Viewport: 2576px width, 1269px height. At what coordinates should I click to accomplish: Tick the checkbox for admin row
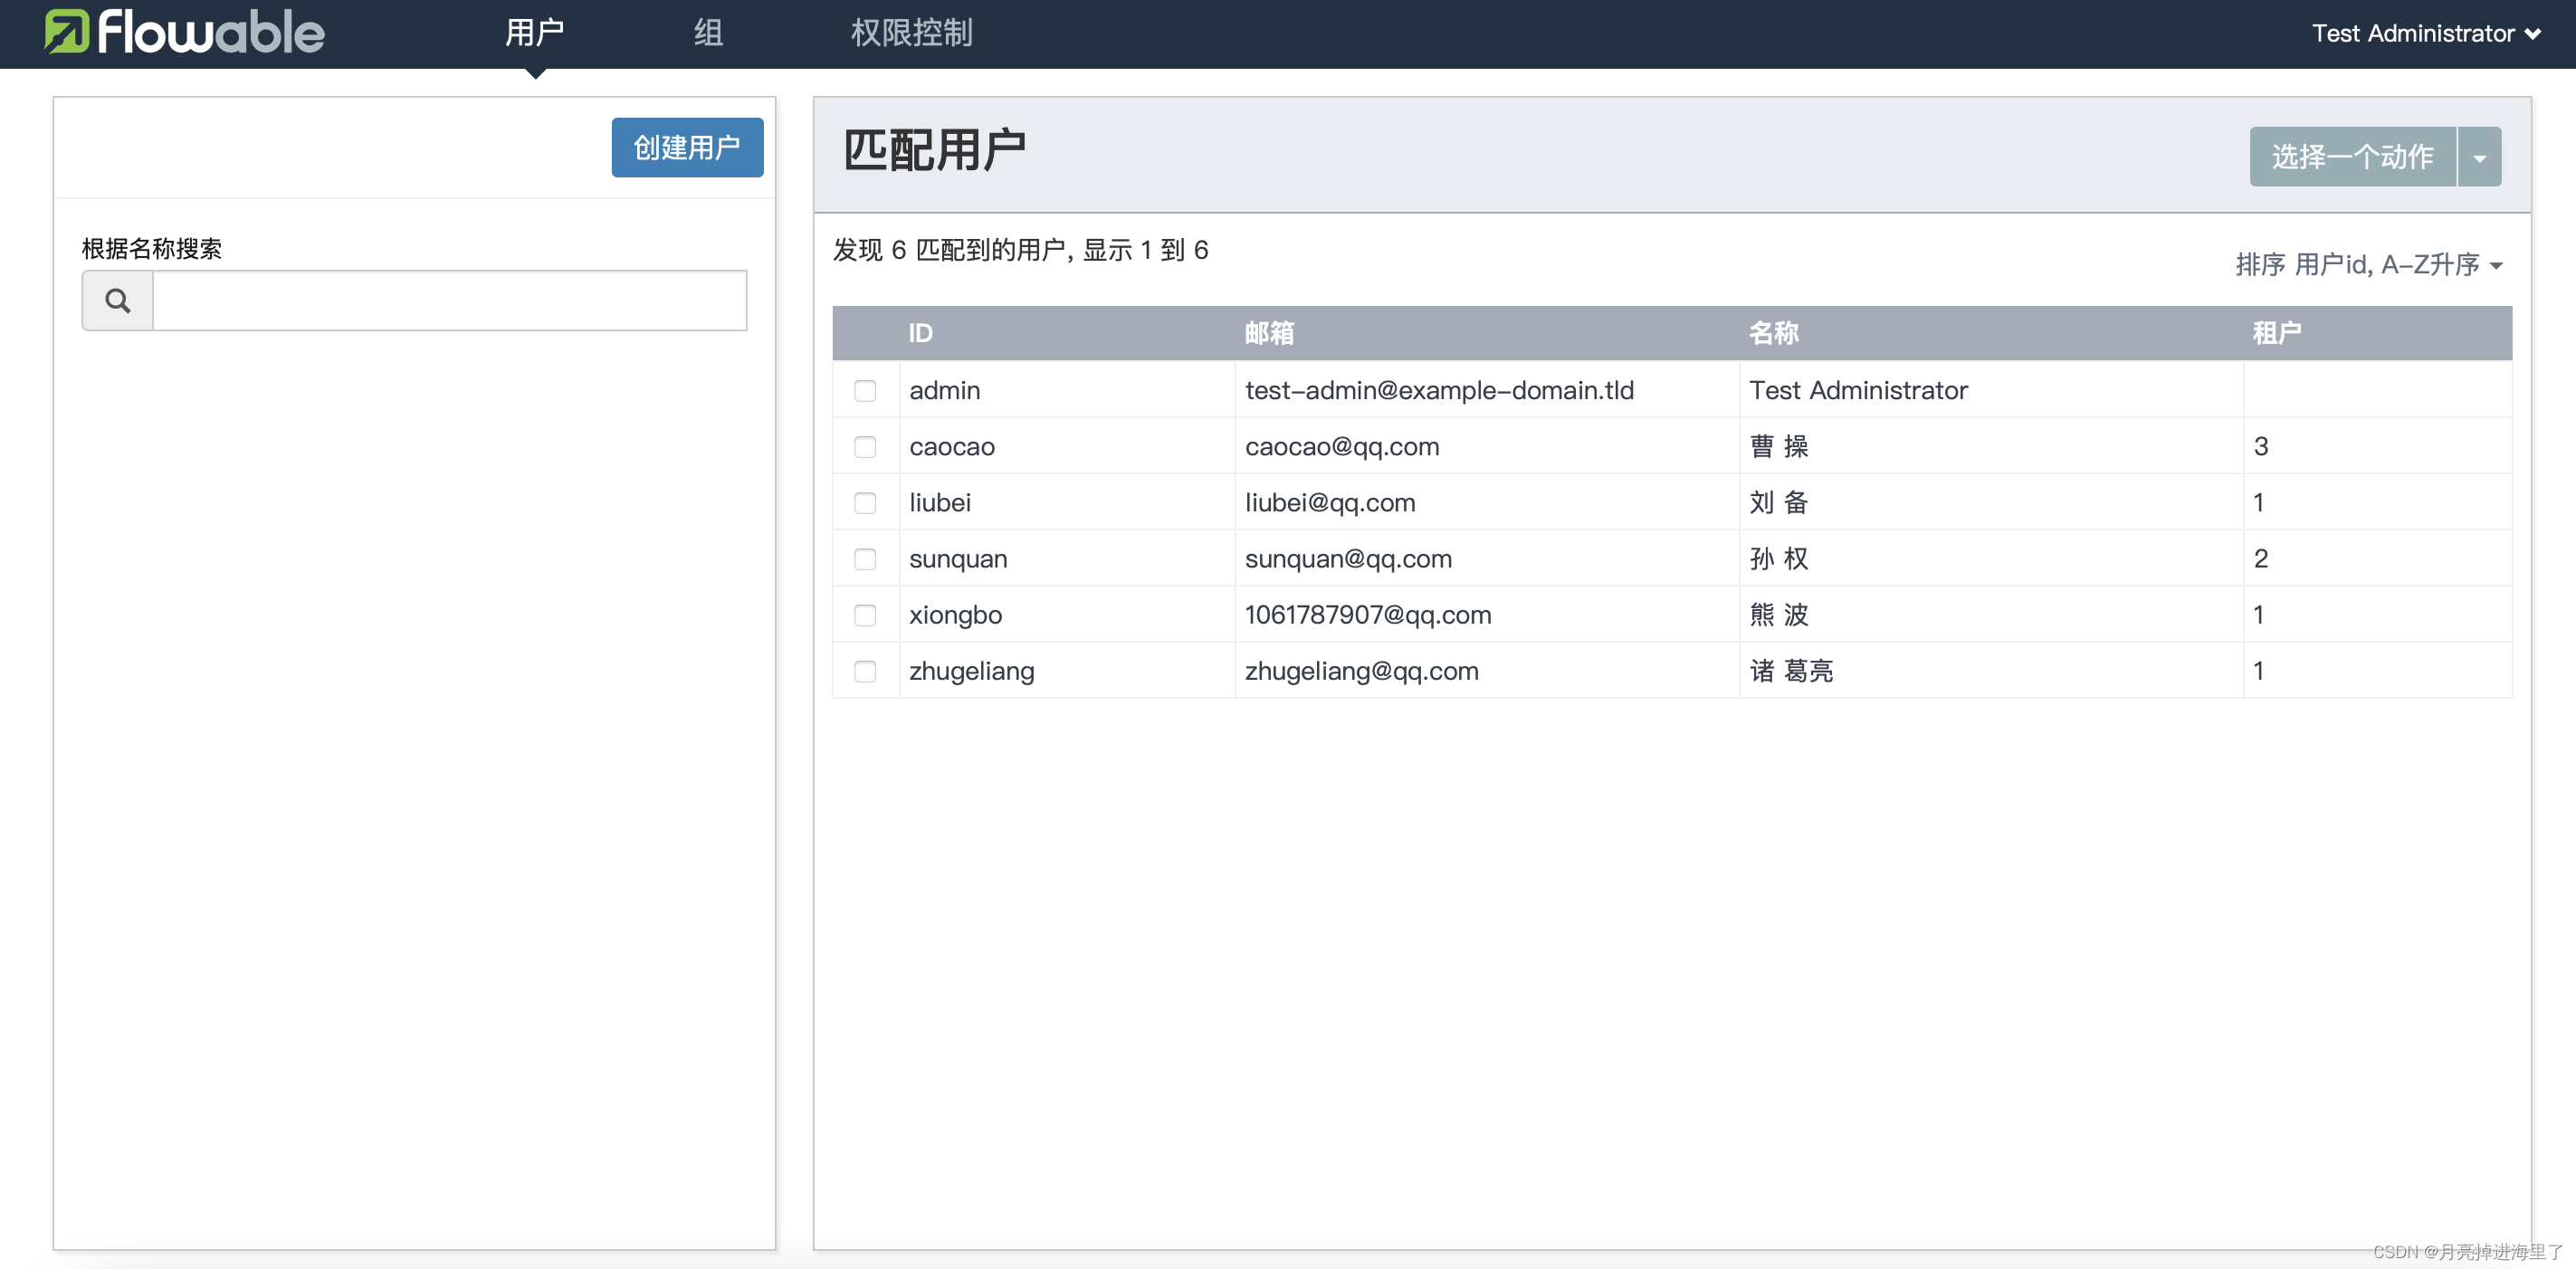point(865,390)
